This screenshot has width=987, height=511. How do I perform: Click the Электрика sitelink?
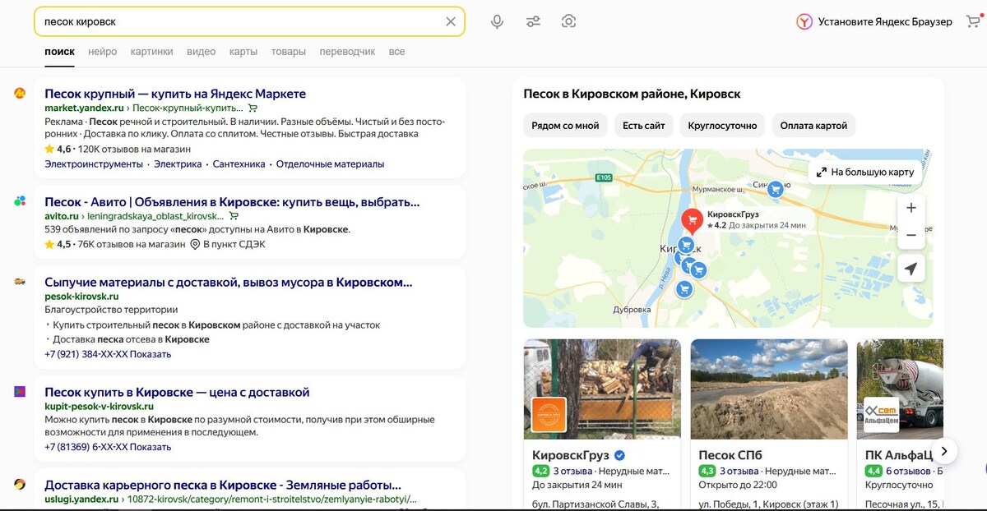pos(178,164)
